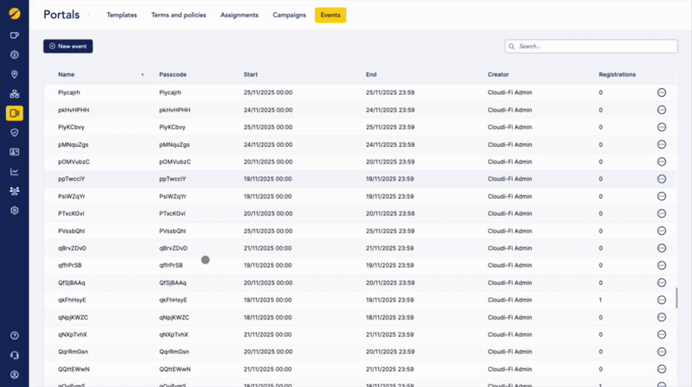Open actions menu for QqrRmGsn event

[x=662, y=352]
